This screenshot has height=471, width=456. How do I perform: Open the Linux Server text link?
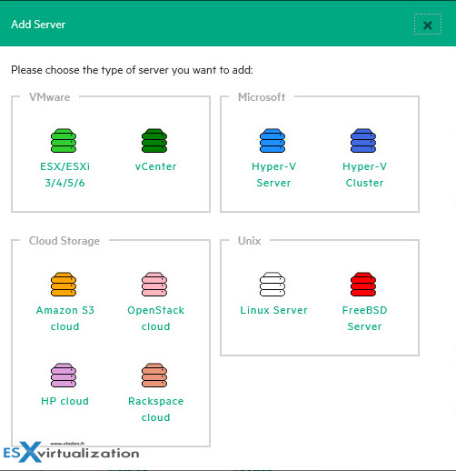click(x=273, y=310)
